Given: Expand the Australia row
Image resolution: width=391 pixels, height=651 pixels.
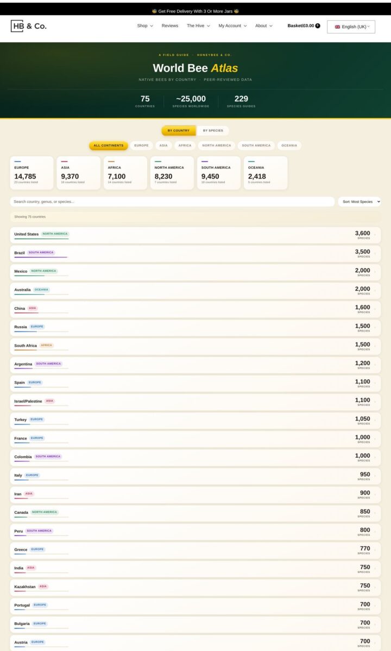Looking at the screenshot, I should (195, 290).
